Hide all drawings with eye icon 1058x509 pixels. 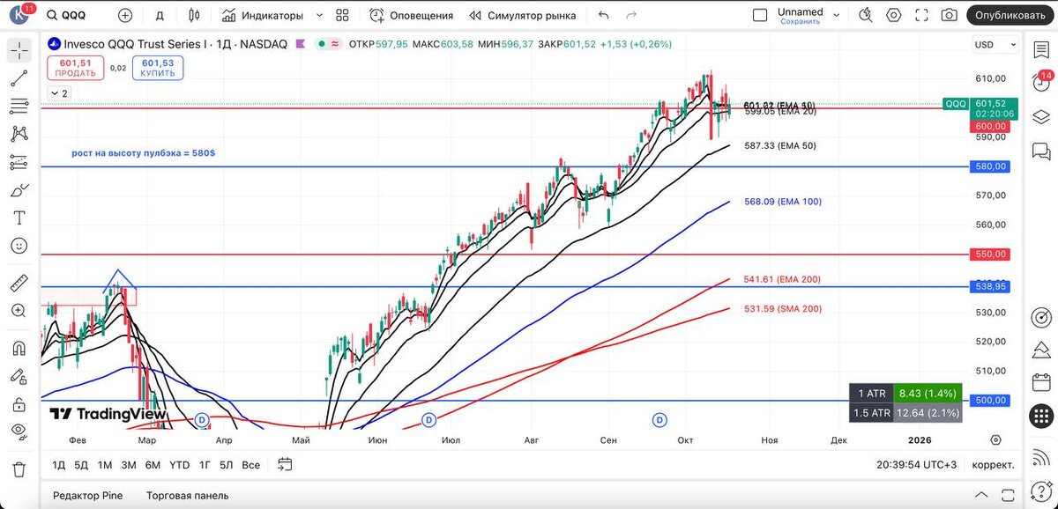point(19,432)
